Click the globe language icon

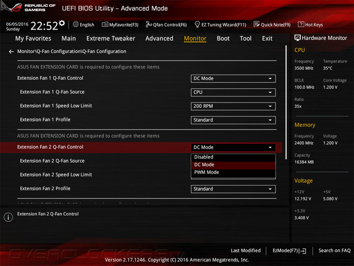tap(76, 24)
